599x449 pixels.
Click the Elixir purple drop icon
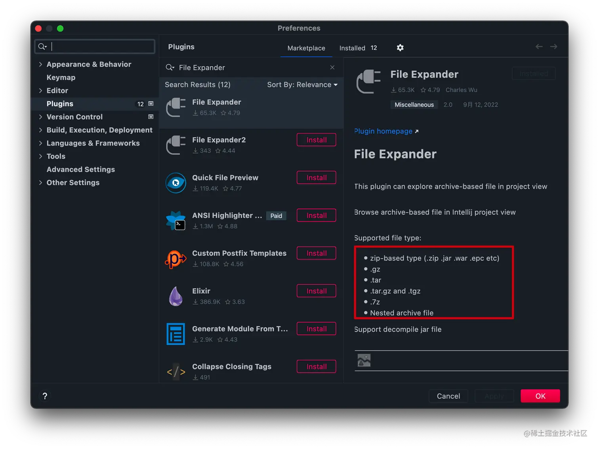click(x=176, y=296)
